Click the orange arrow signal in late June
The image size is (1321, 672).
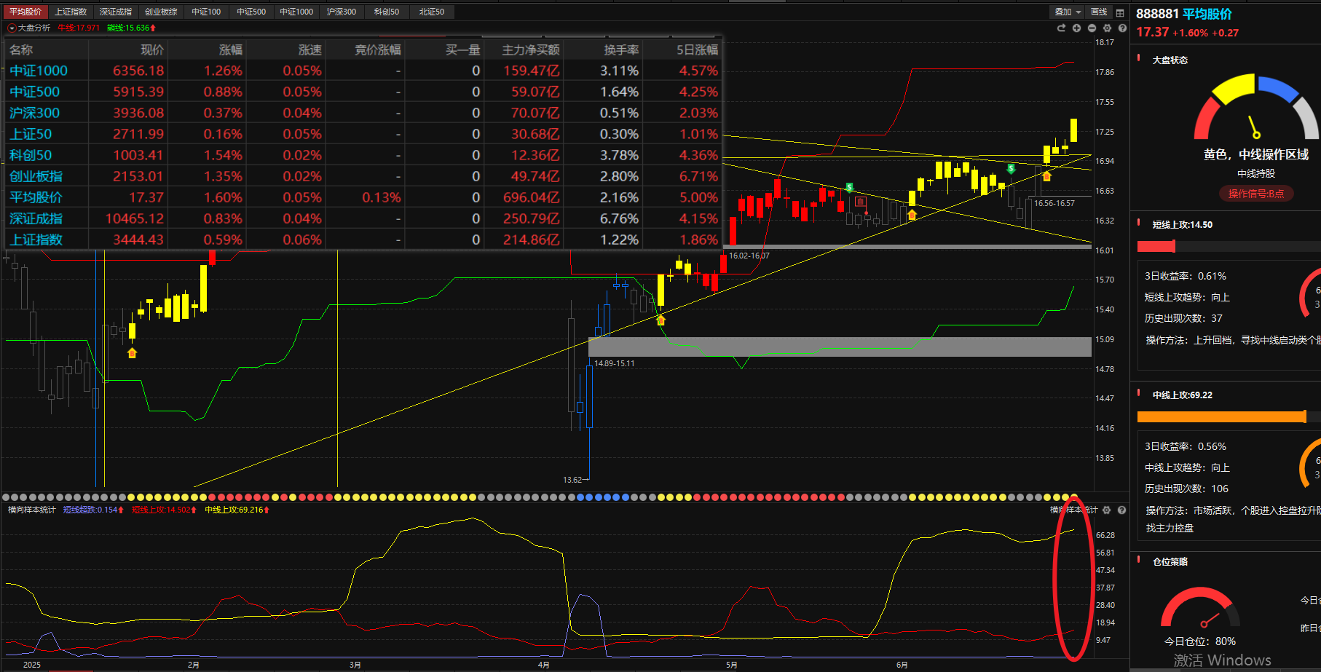coord(1046,176)
